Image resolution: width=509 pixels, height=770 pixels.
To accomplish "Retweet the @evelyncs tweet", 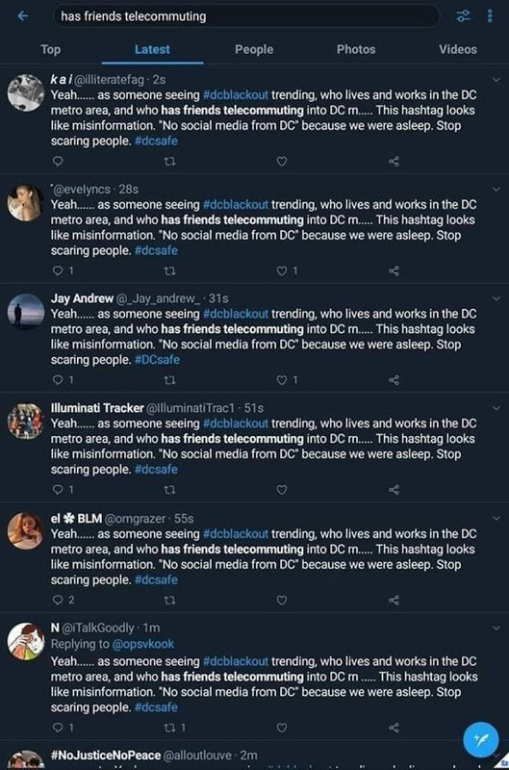I will [x=169, y=270].
